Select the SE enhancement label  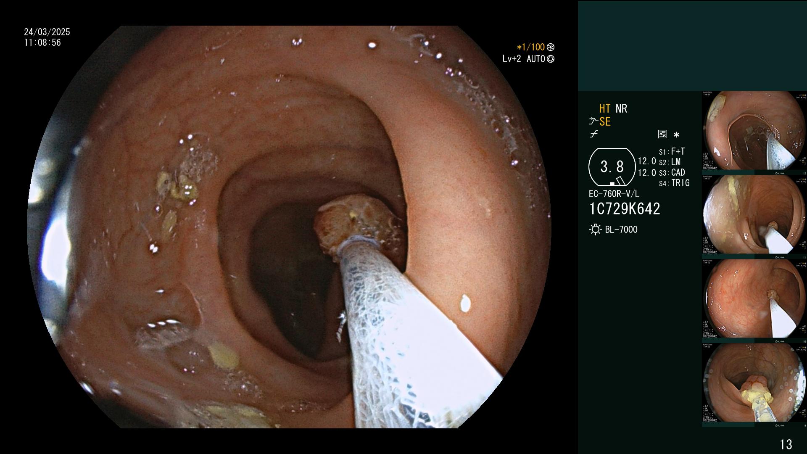[x=605, y=121]
